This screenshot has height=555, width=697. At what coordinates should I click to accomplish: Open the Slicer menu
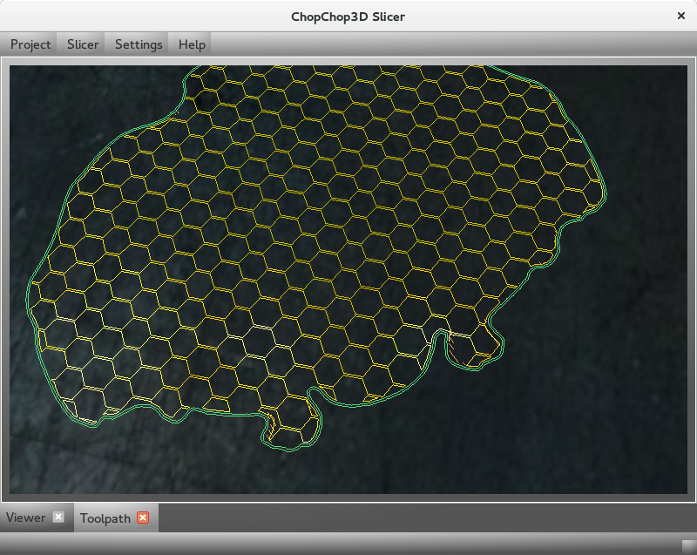coord(83,44)
